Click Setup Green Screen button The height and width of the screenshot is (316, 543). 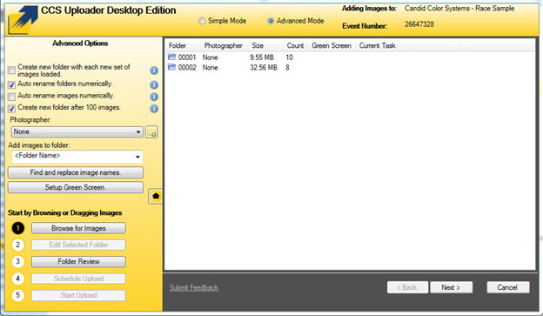click(x=76, y=187)
